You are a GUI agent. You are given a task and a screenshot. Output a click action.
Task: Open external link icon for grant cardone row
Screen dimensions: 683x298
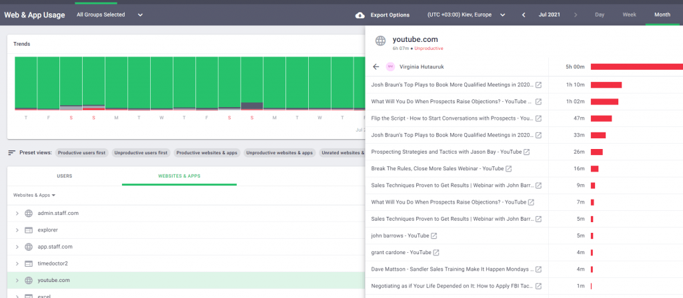click(x=437, y=253)
